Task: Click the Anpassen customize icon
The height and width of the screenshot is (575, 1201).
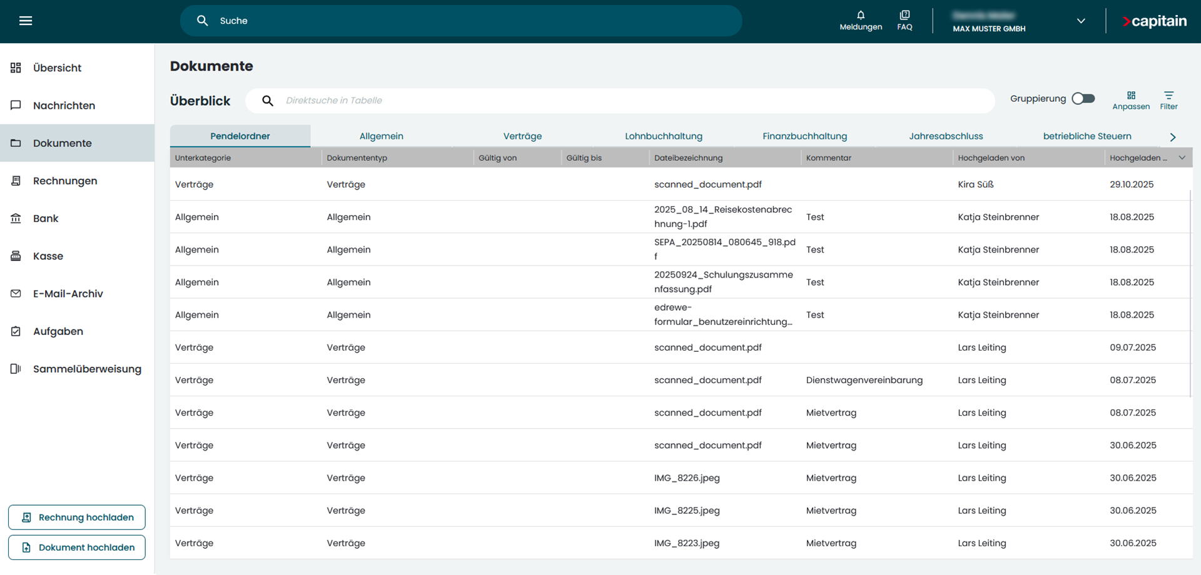Action: click(x=1131, y=99)
